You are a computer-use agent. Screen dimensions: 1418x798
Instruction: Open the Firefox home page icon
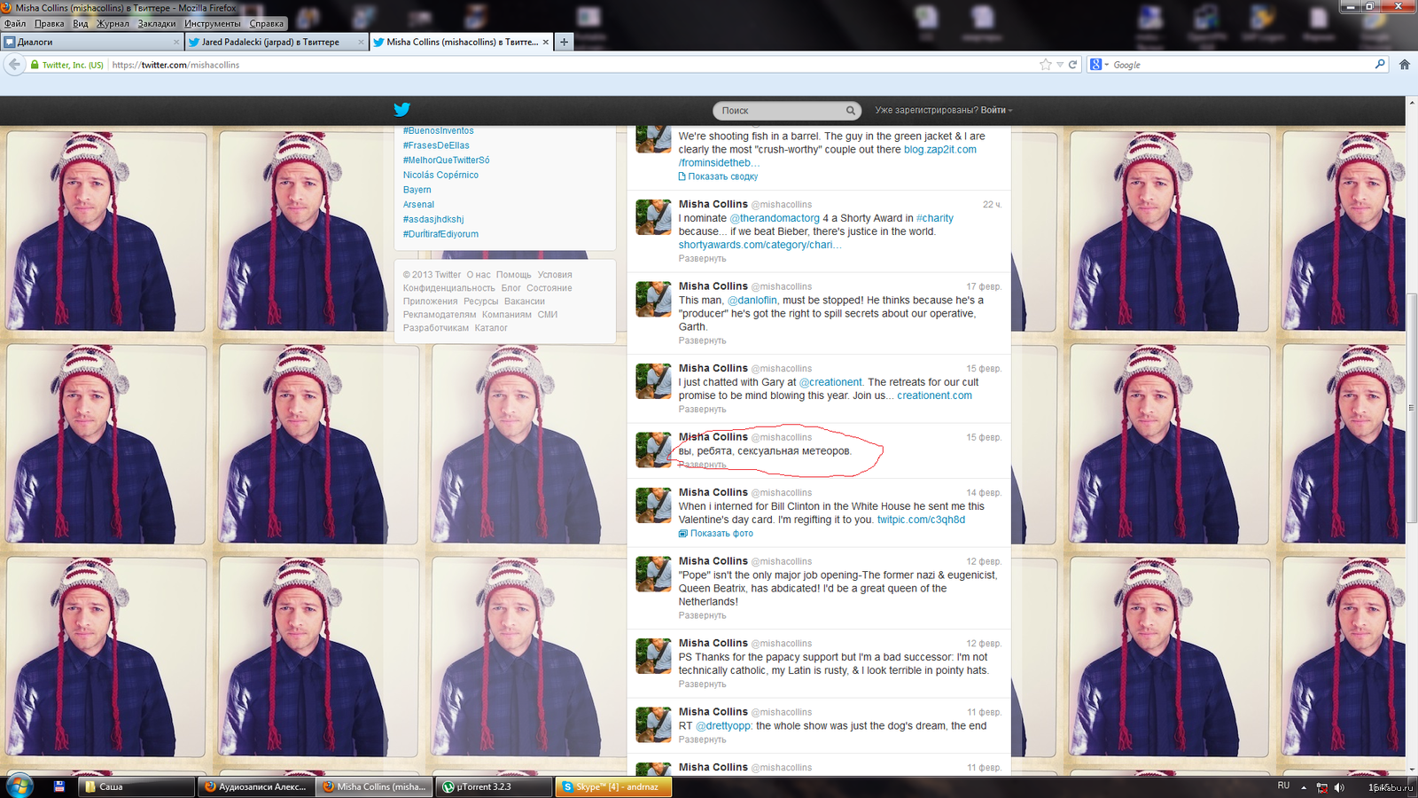(x=1404, y=65)
